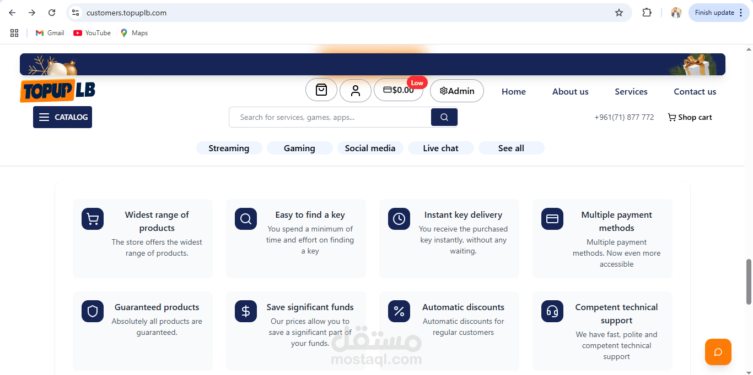Viewport: 753px width, 375px height.
Task: Click the page vertical scrollbar thumb
Action: tap(749, 282)
